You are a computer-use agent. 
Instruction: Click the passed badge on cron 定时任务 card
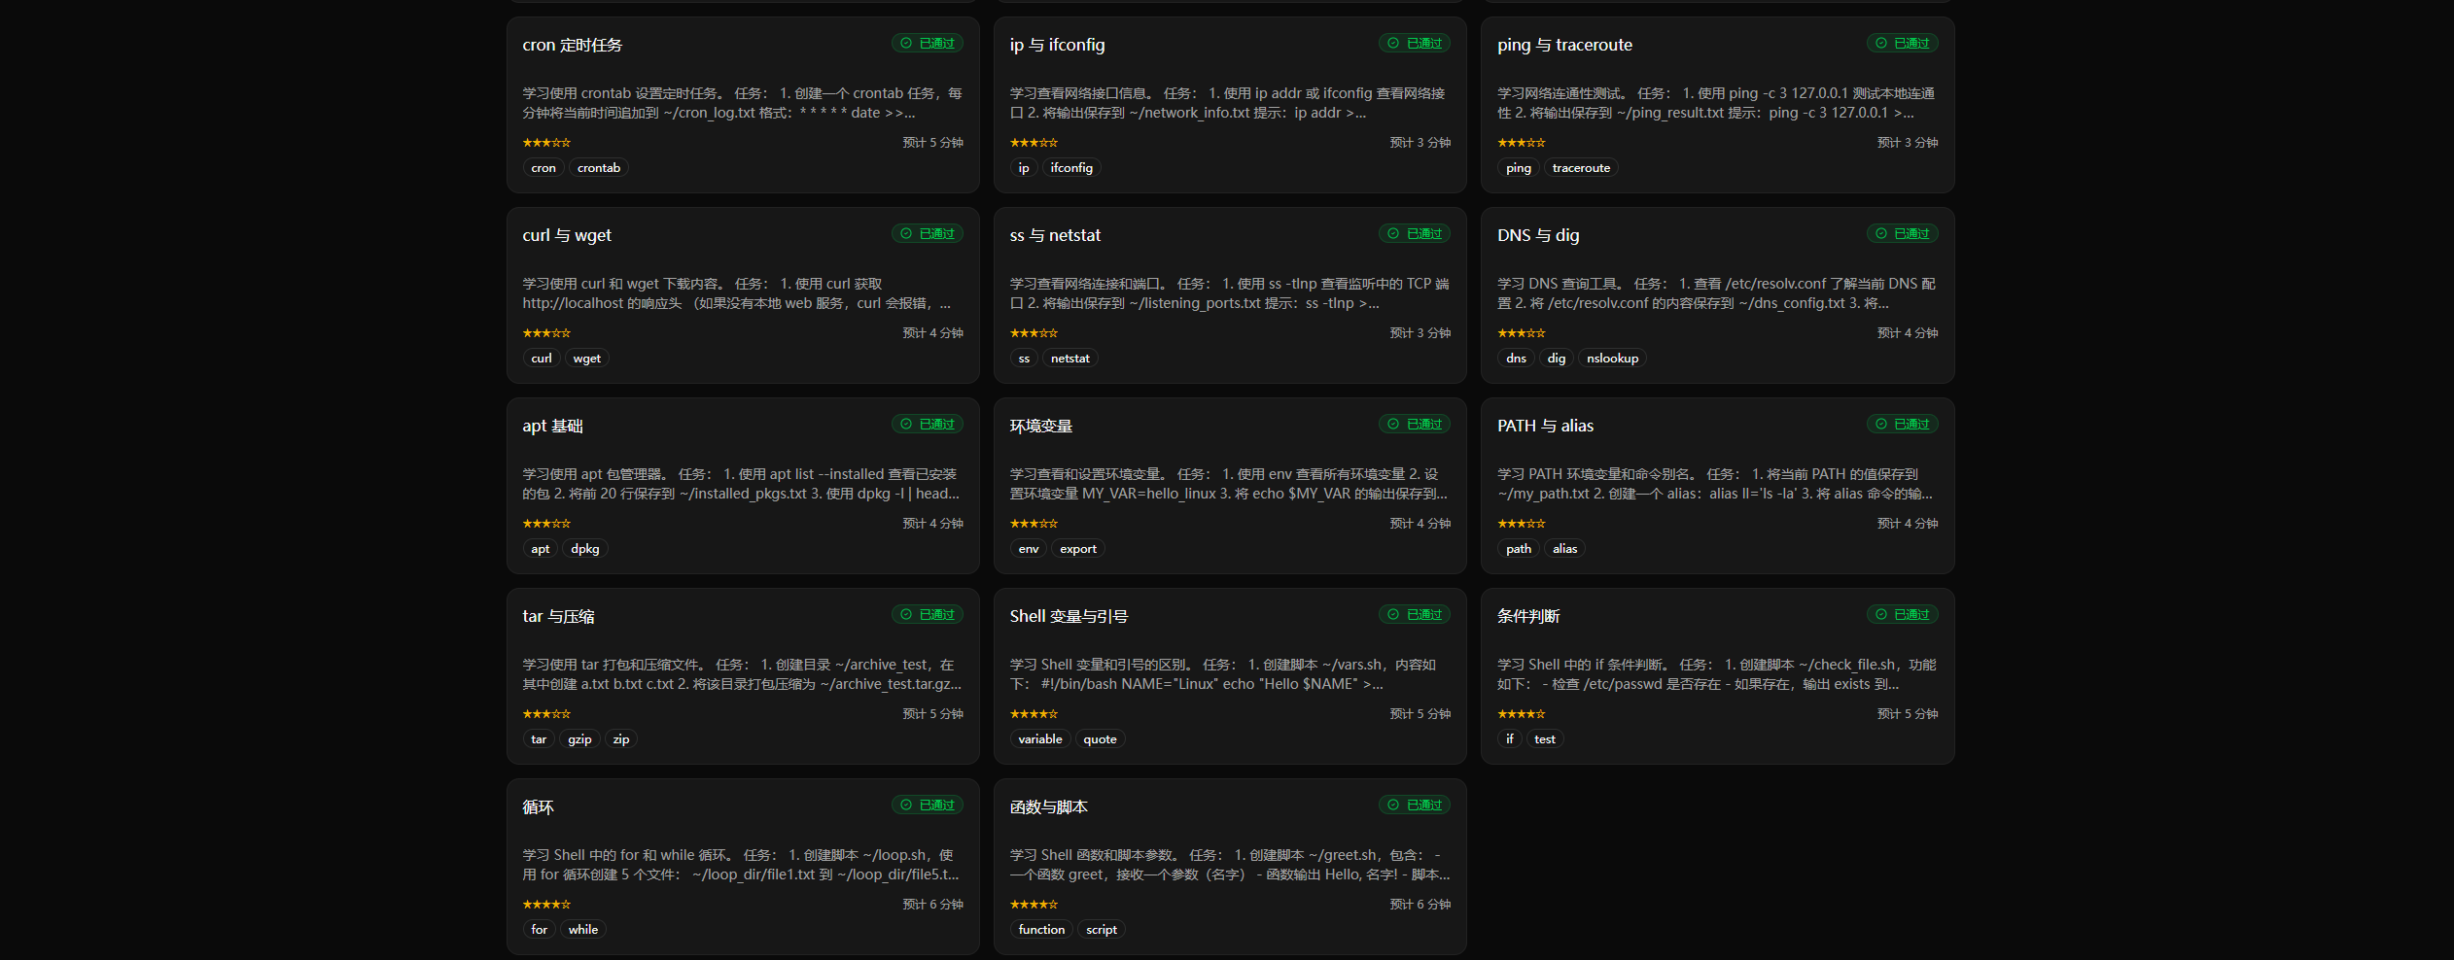[x=928, y=43]
